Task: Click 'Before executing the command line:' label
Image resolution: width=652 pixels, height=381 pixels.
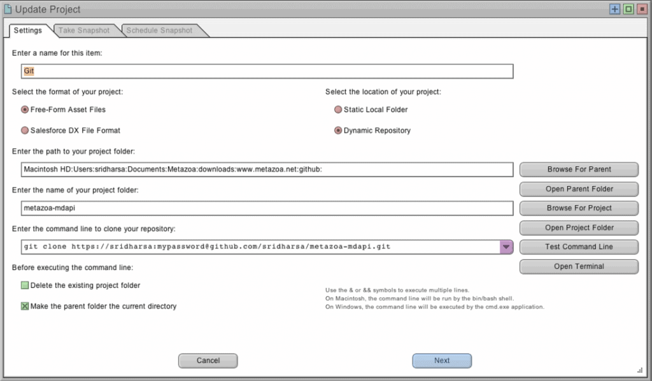Action: pyautogui.click(x=73, y=268)
